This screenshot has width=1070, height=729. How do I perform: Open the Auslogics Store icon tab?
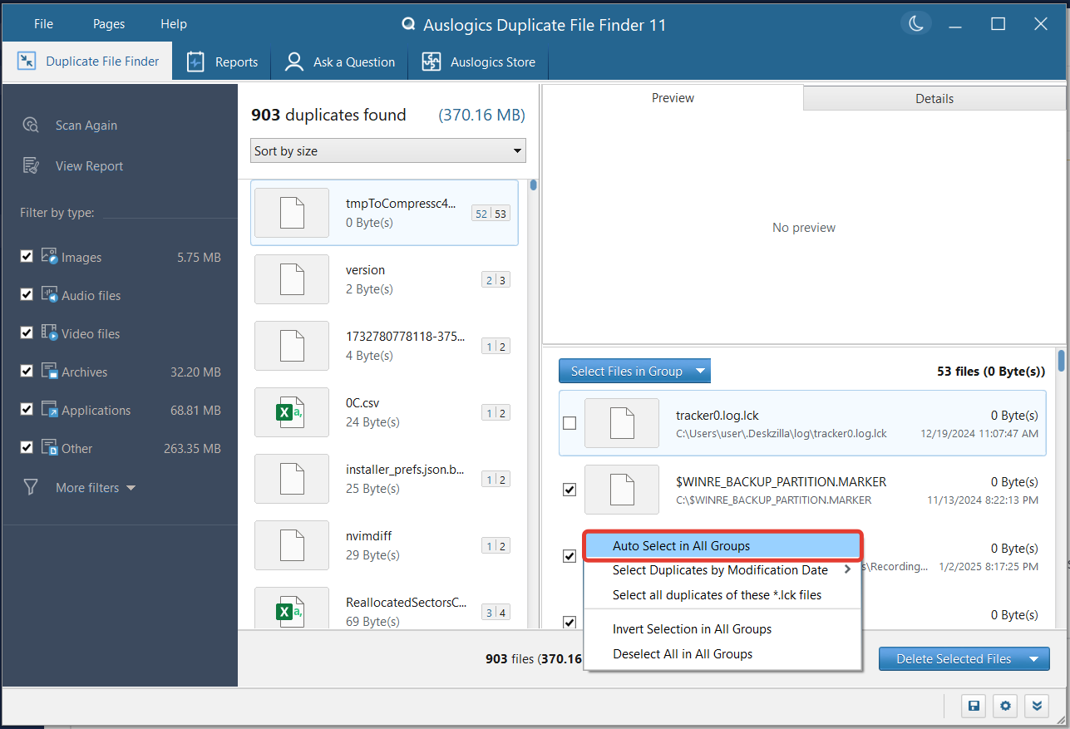pyautogui.click(x=431, y=62)
